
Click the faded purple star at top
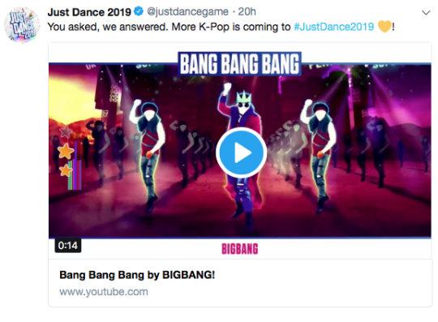point(66,131)
